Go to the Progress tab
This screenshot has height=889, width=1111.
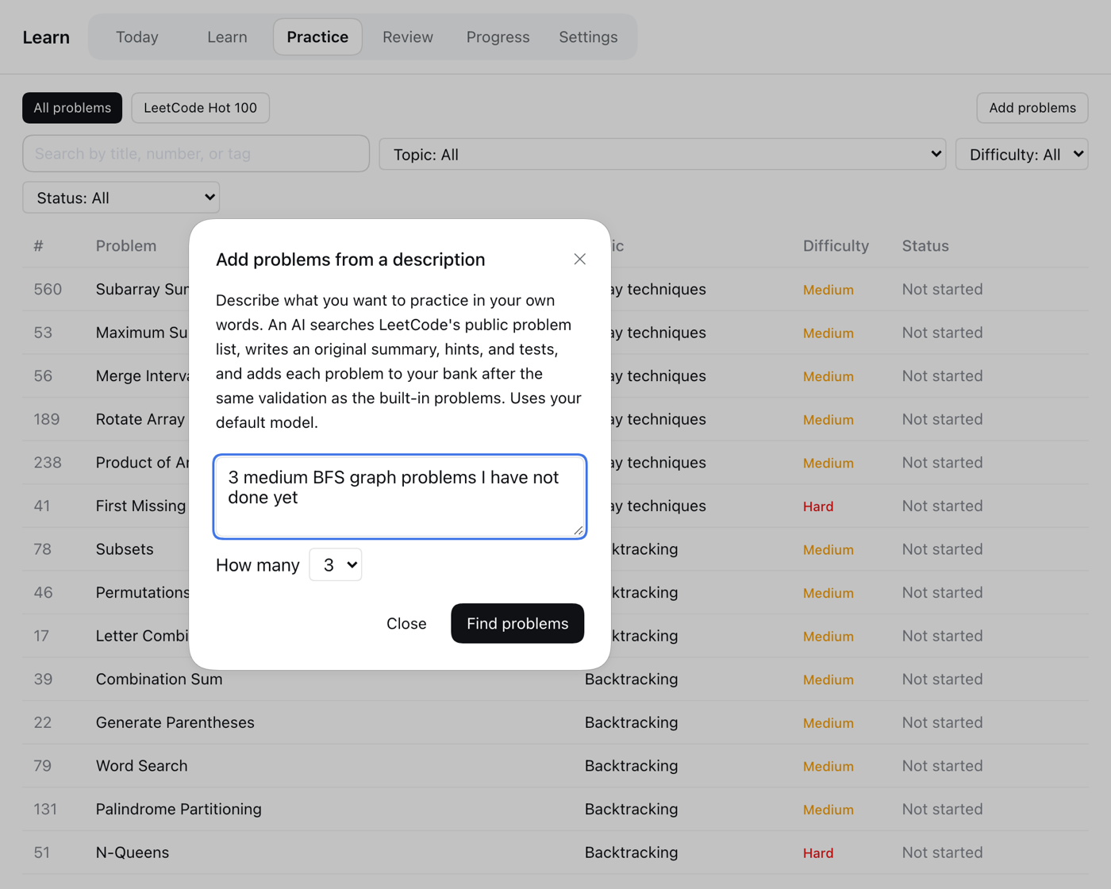coord(498,37)
